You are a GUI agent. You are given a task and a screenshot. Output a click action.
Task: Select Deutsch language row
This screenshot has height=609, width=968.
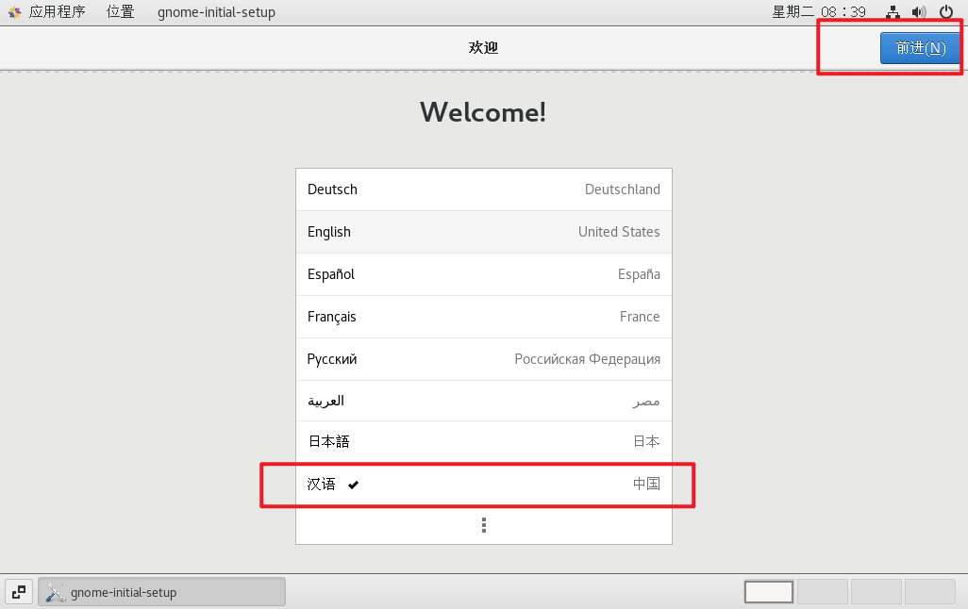click(483, 189)
